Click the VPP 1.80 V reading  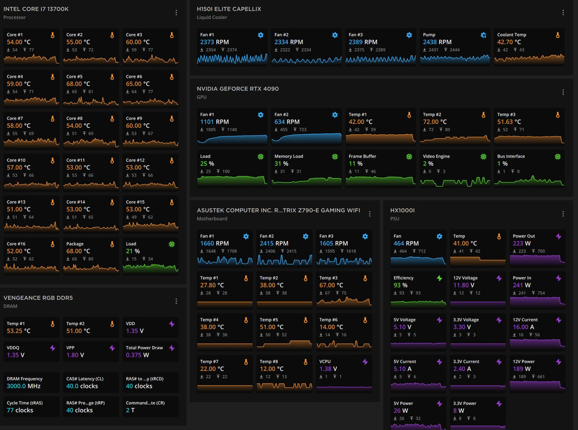coord(75,355)
